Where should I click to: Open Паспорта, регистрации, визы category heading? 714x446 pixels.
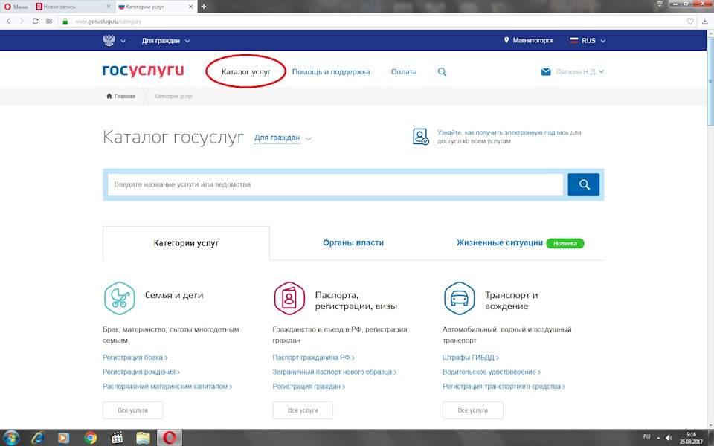(x=356, y=301)
